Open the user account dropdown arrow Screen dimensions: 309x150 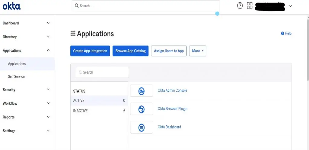pos(291,6)
